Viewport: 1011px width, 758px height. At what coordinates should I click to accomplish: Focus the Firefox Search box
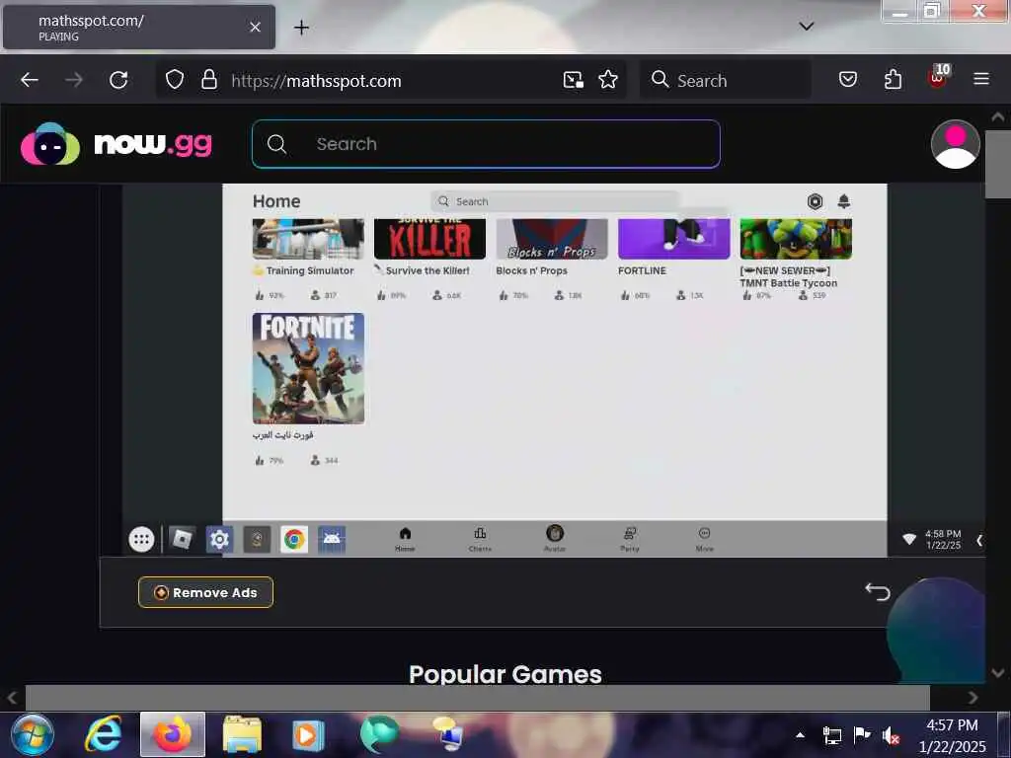(x=725, y=80)
